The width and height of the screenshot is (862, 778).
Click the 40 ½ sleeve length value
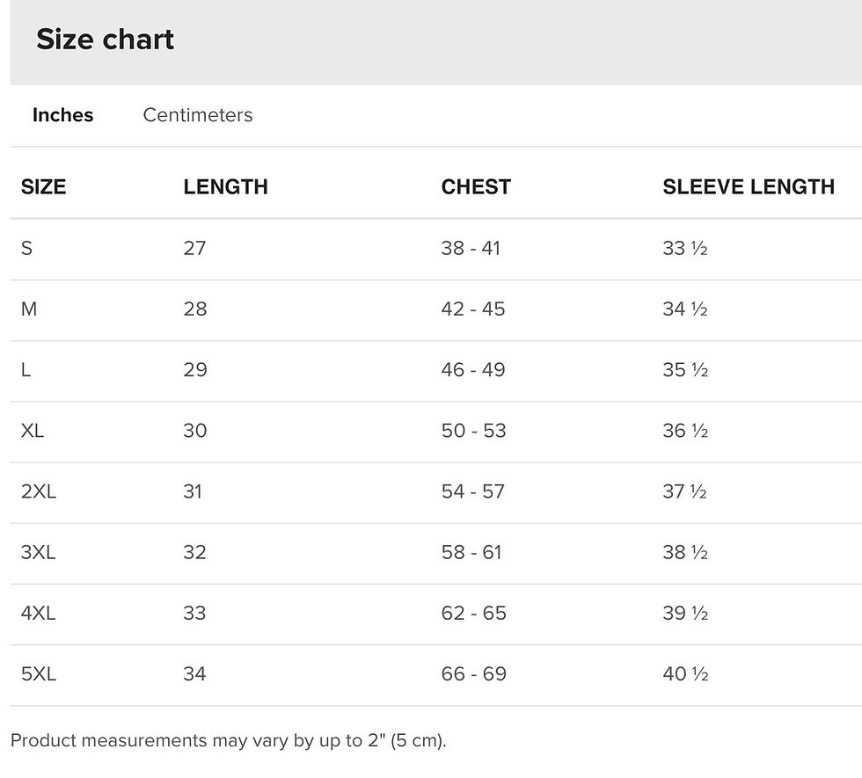point(685,674)
